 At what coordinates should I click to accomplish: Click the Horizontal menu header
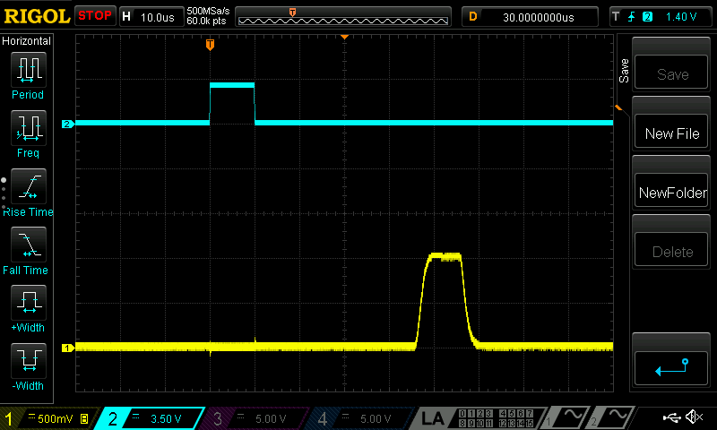click(x=26, y=41)
